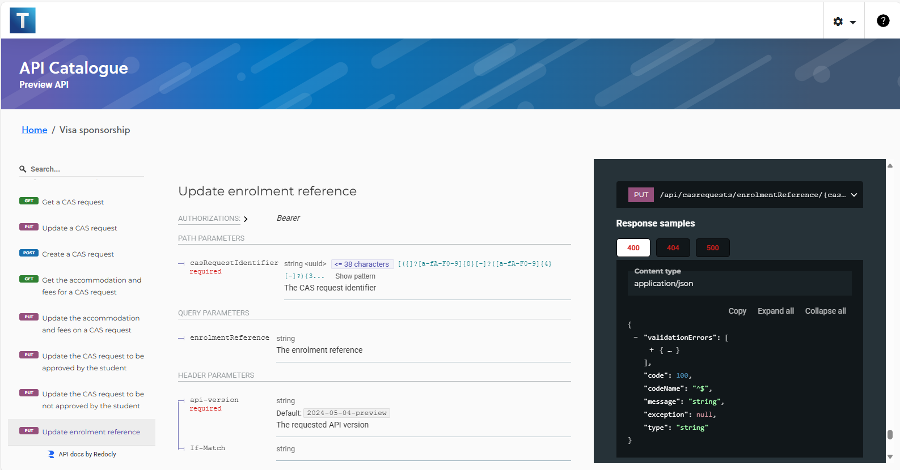Select the 400 response tab
This screenshot has width=900, height=470.
[633, 248]
